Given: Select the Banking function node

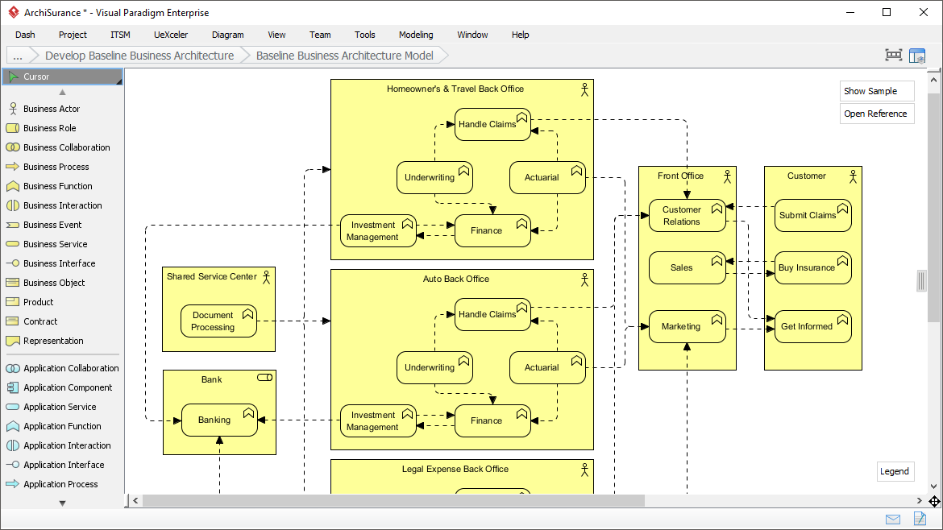Looking at the screenshot, I should [219, 420].
